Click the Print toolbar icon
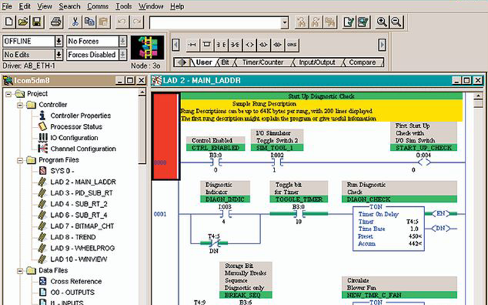 pos(56,22)
